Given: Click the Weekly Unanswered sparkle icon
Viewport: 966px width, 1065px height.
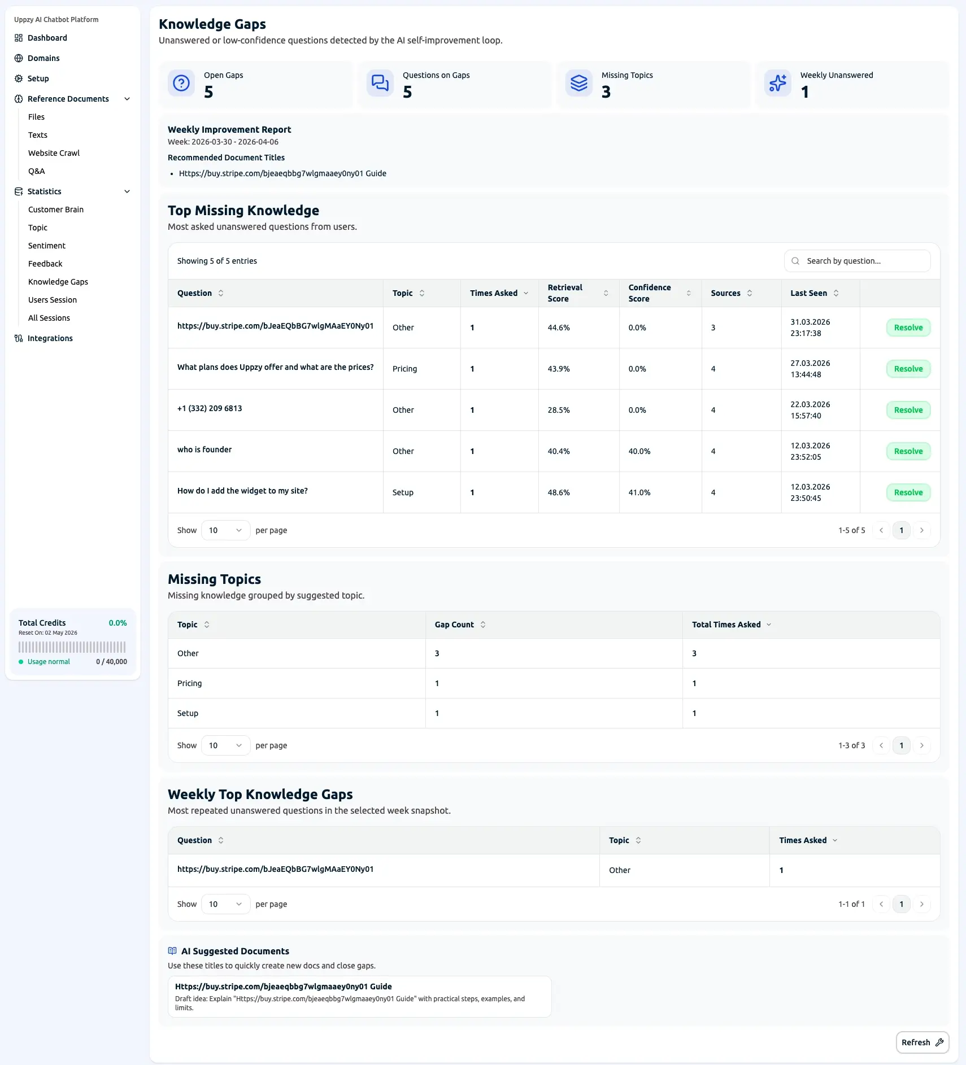Looking at the screenshot, I should [x=778, y=84].
